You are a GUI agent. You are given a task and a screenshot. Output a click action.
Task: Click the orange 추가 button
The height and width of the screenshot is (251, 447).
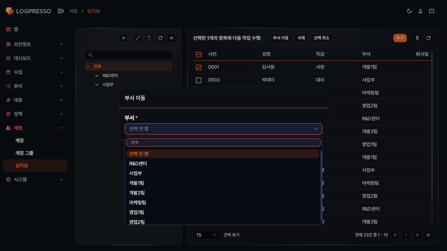point(400,38)
